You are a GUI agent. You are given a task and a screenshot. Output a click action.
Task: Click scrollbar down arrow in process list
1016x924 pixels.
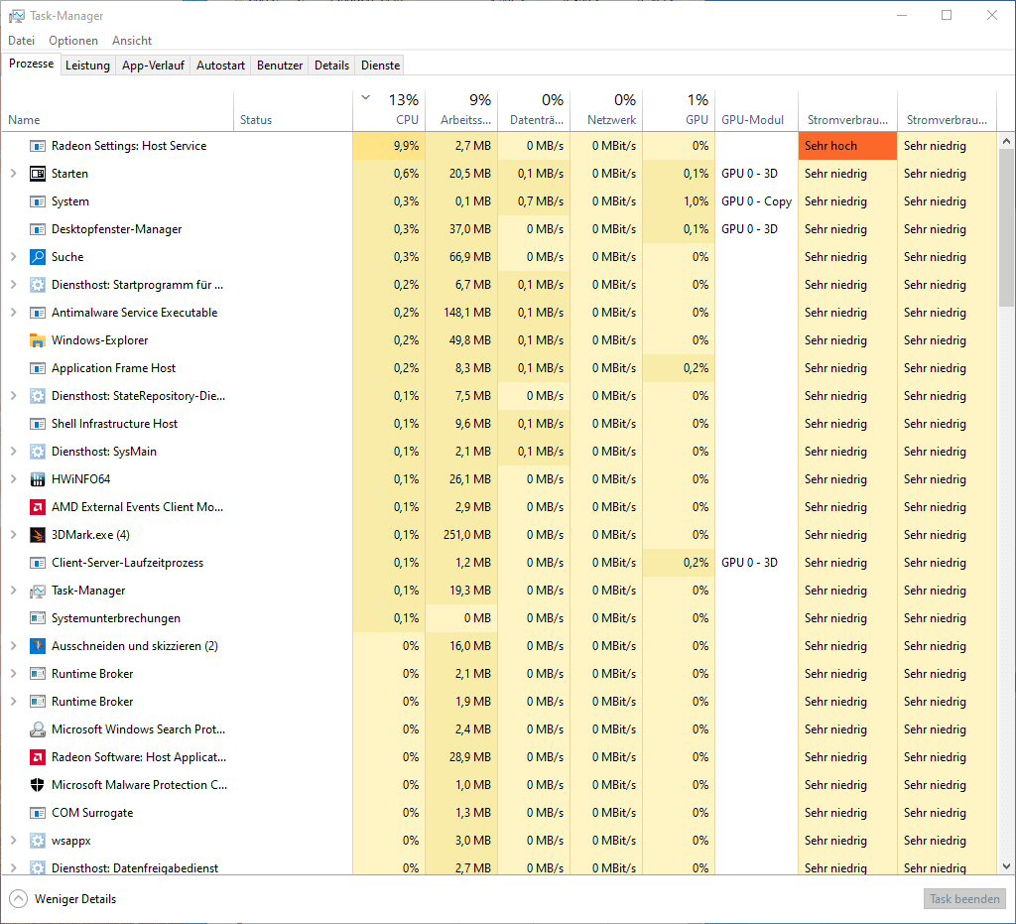(x=1006, y=866)
